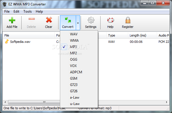Choose WAV as output format

click(79, 34)
